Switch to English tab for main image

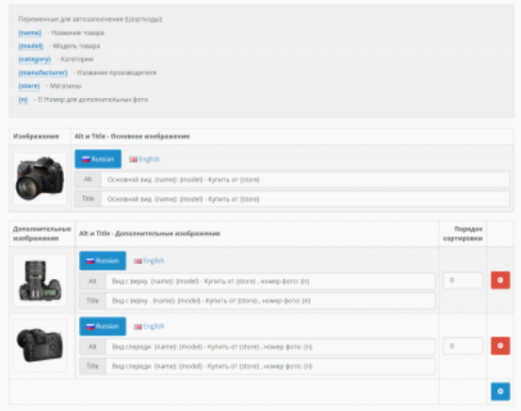coord(145,159)
